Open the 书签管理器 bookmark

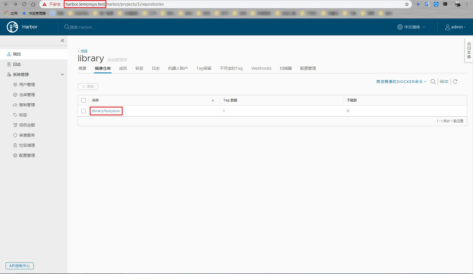pyautogui.click(x=34, y=13)
